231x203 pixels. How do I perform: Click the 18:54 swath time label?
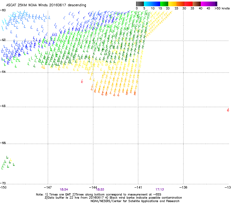64,190
